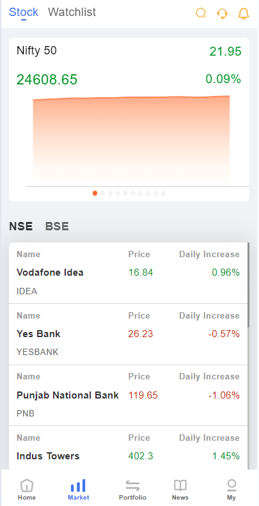Open notifications bell icon
The height and width of the screenshot is (506, 259).
tap(244, 13)
